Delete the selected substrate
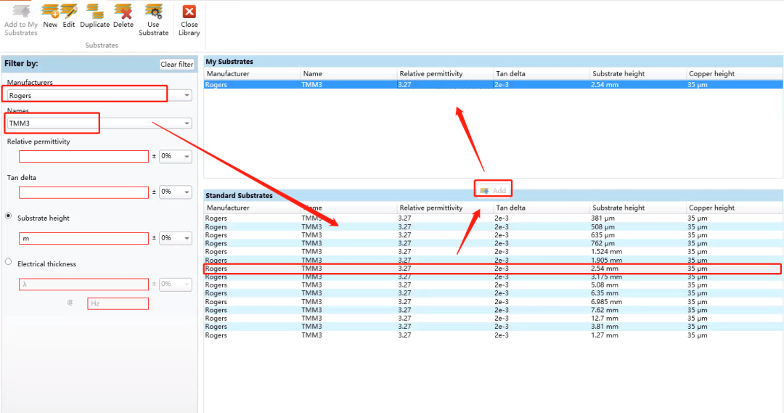 [x=123, y=16]
